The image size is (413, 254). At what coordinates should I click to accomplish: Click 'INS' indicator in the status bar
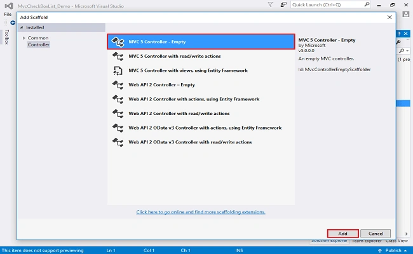(239, 251)
